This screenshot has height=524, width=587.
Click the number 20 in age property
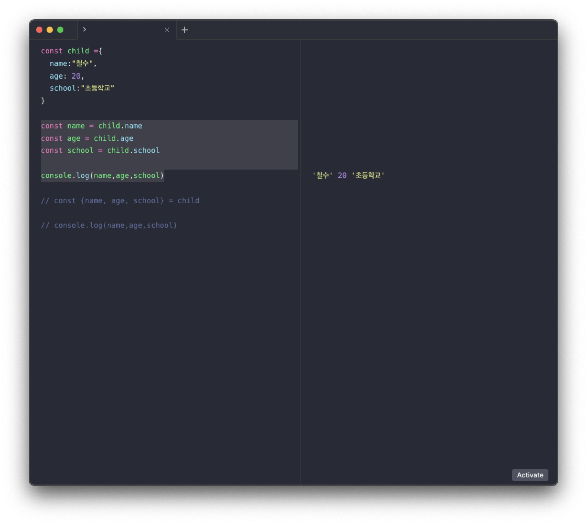pos(76,76)
